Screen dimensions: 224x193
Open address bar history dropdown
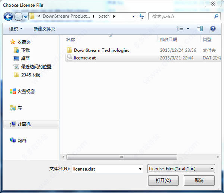[x=133, y=16]
